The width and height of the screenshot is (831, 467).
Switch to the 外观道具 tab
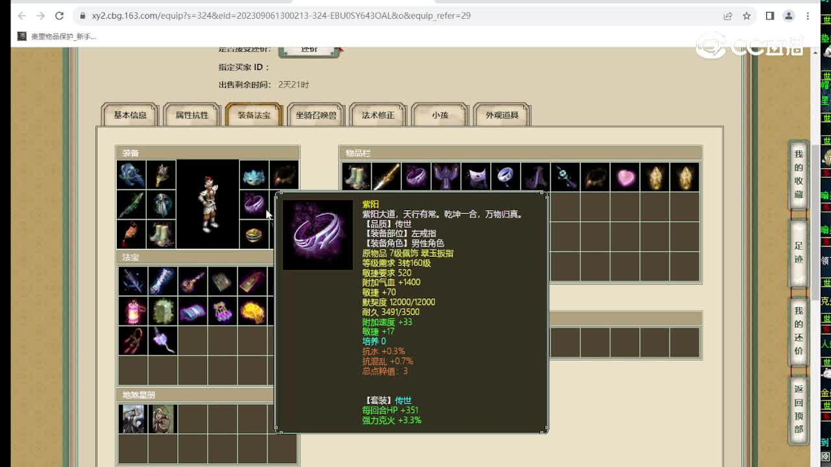pos(502,115)
